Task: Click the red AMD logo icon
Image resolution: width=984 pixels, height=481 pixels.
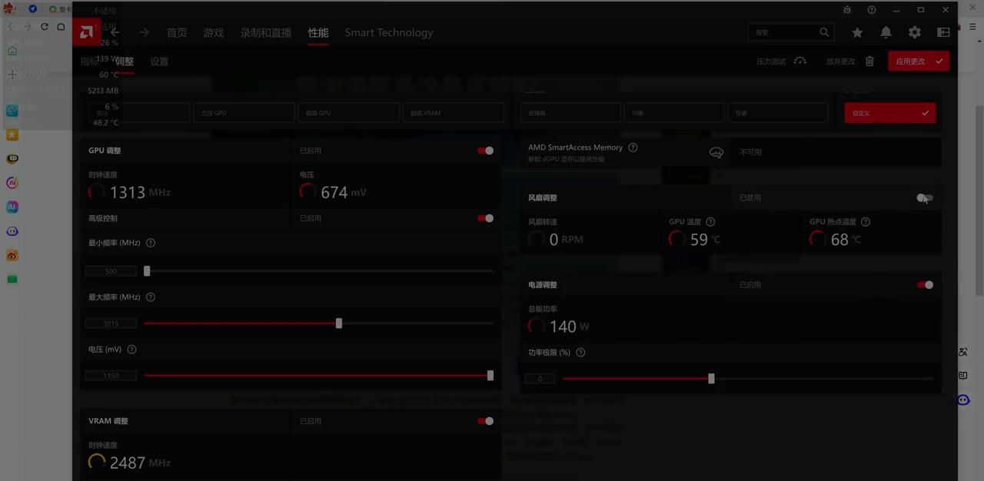Action: click(x=87, y=32)
